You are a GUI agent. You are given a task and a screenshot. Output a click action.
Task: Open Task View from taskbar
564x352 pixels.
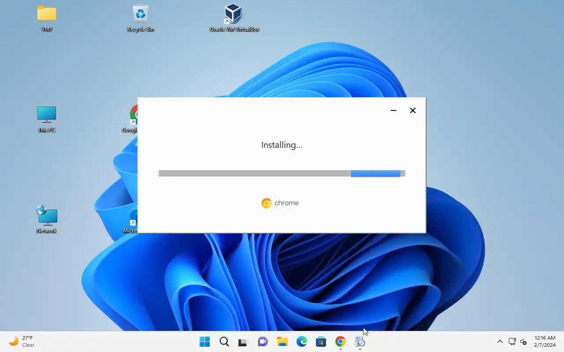click(244, 342)
